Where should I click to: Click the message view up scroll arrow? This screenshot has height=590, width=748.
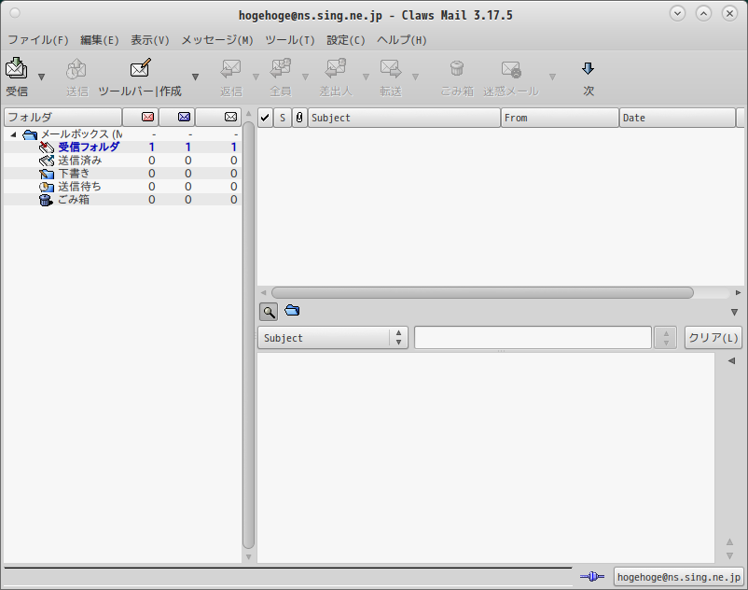point(729,541)
